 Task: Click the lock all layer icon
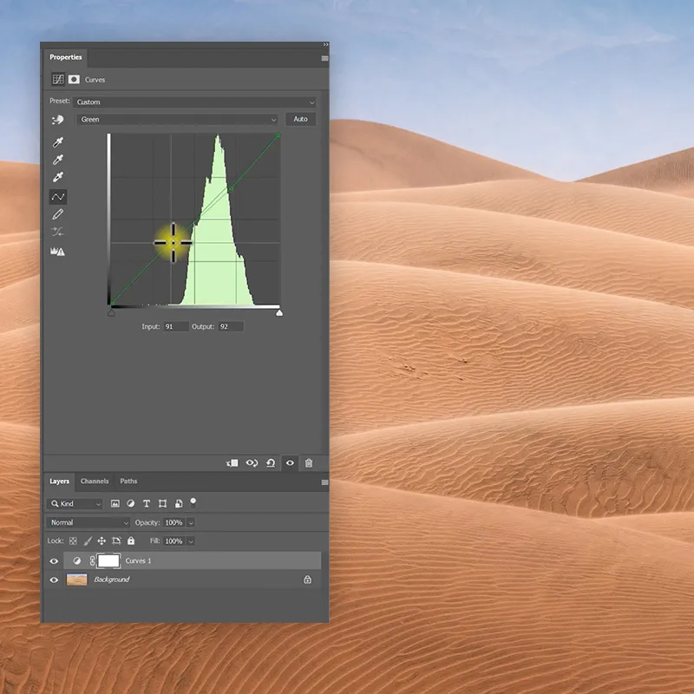(131, 540)
